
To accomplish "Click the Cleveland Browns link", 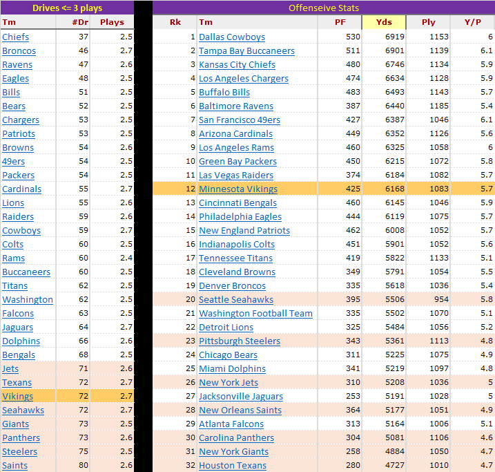I will pyautogui.click(x=237, y=272).
